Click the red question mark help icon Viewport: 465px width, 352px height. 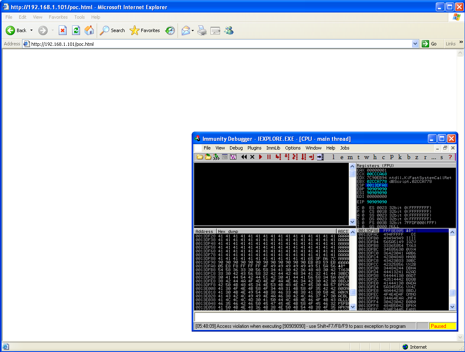click(x=450, y=157)
